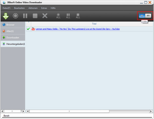Viewport: 154px width, 119px height.
Task: Click the Titel column header
Action: tap(94, 24)
